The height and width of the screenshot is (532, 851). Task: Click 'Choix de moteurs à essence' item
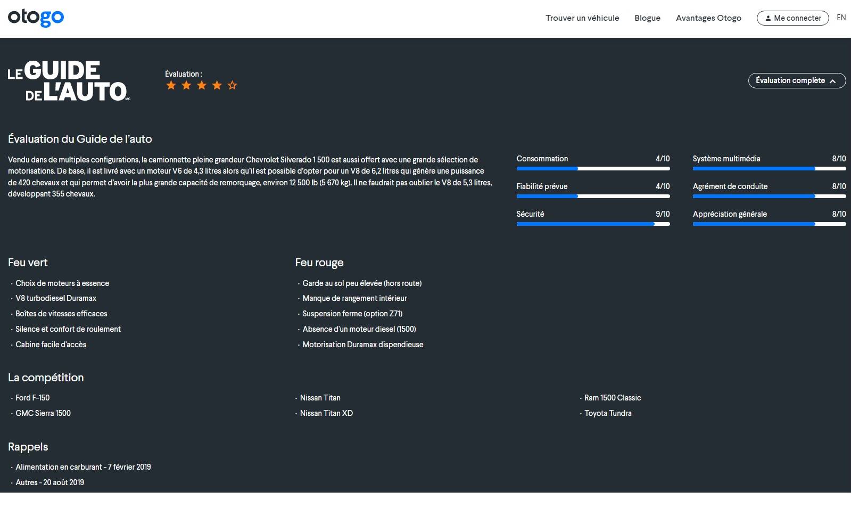coord(62,283)
